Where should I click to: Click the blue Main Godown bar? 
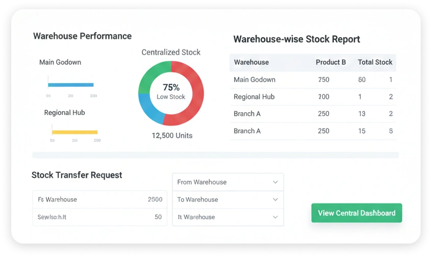pyautogui.click(x=71, y=85)
